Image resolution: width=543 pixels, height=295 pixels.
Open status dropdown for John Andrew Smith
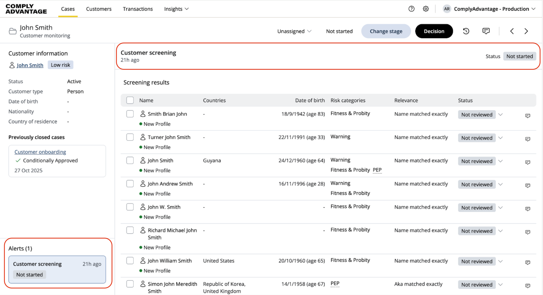click(x=500, y=184)
